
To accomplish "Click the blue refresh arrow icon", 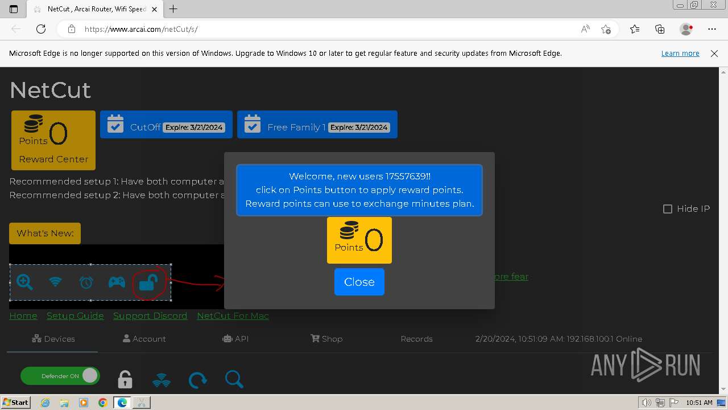I will 198,380.
